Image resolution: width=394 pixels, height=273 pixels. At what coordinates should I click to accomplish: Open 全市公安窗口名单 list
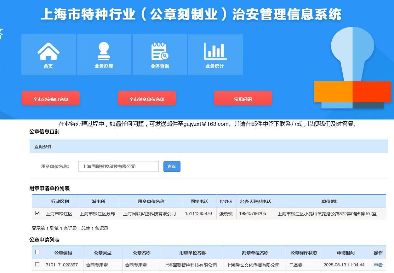[51, 99]
